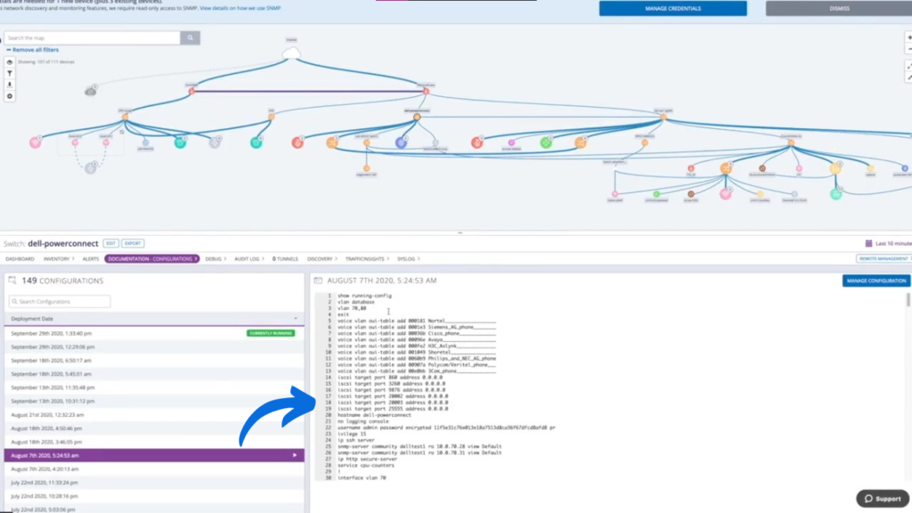Screen dimensions: 912x513
Task: Select the indigo blue device node
Action: [x=401, y=142]
